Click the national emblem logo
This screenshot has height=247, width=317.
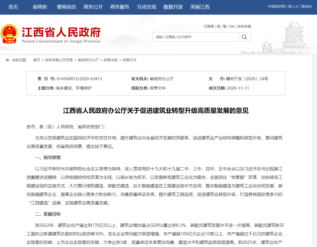(x=10, y=34)
